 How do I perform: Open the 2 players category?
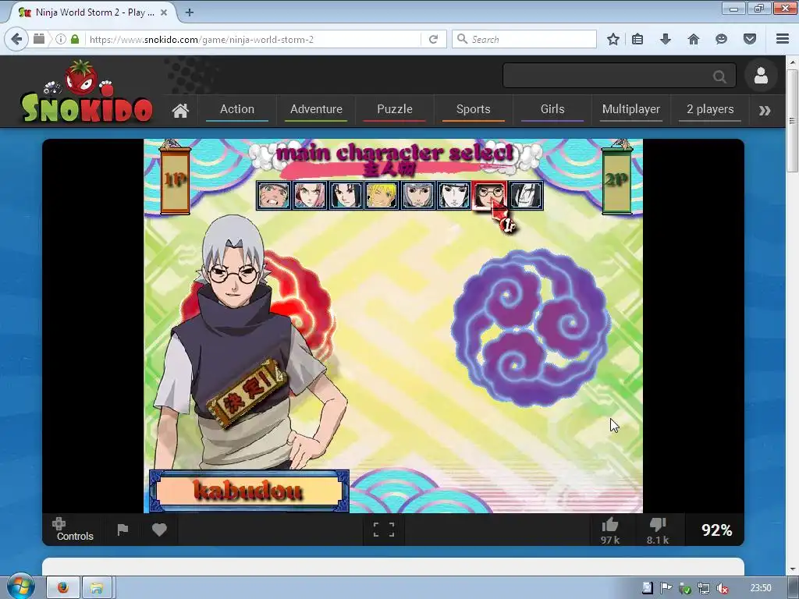pyautogui.click(x=710, y=109)
